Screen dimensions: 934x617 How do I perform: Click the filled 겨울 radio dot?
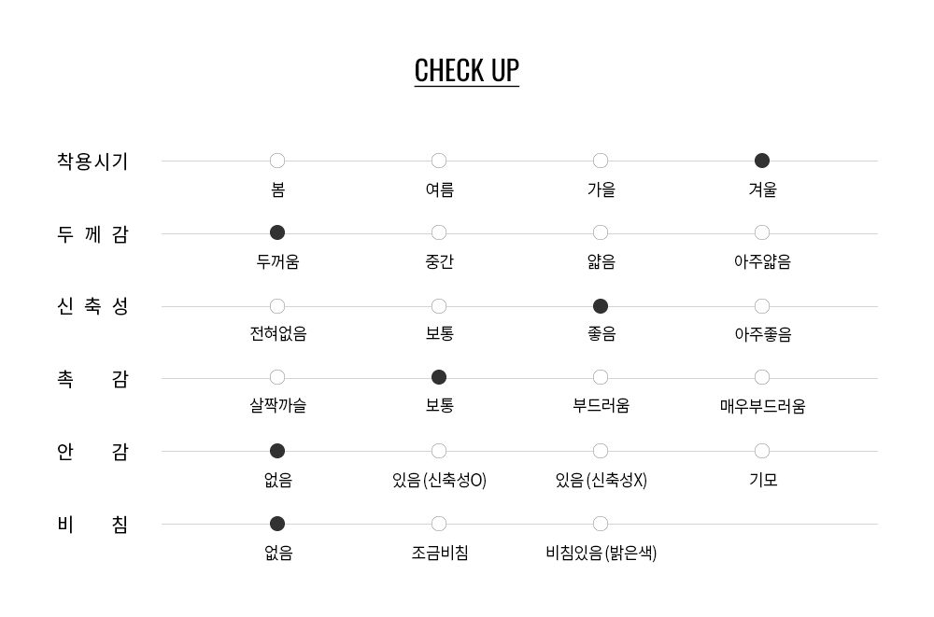pyautogui.click(x=762, y=161)
